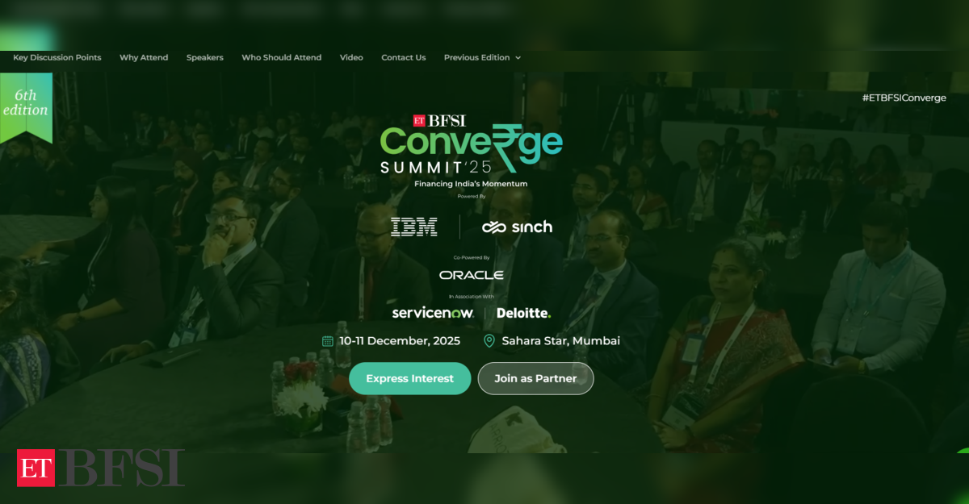The image size is (969, 504).
Task: Go to the Speakers section
Action: coord(205,57)
